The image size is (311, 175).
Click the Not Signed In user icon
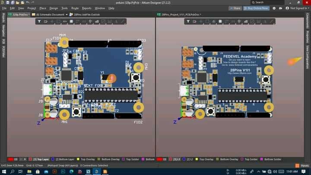(286, 8)
